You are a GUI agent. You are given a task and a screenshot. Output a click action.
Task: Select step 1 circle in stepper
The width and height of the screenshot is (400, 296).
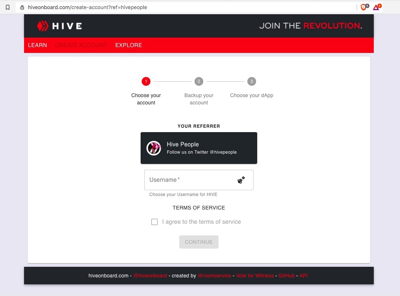pyautogui.click(x=146, y=81)
